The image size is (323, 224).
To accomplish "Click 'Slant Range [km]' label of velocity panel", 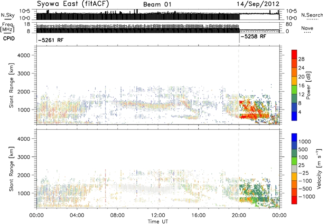I will click(11, 169).
